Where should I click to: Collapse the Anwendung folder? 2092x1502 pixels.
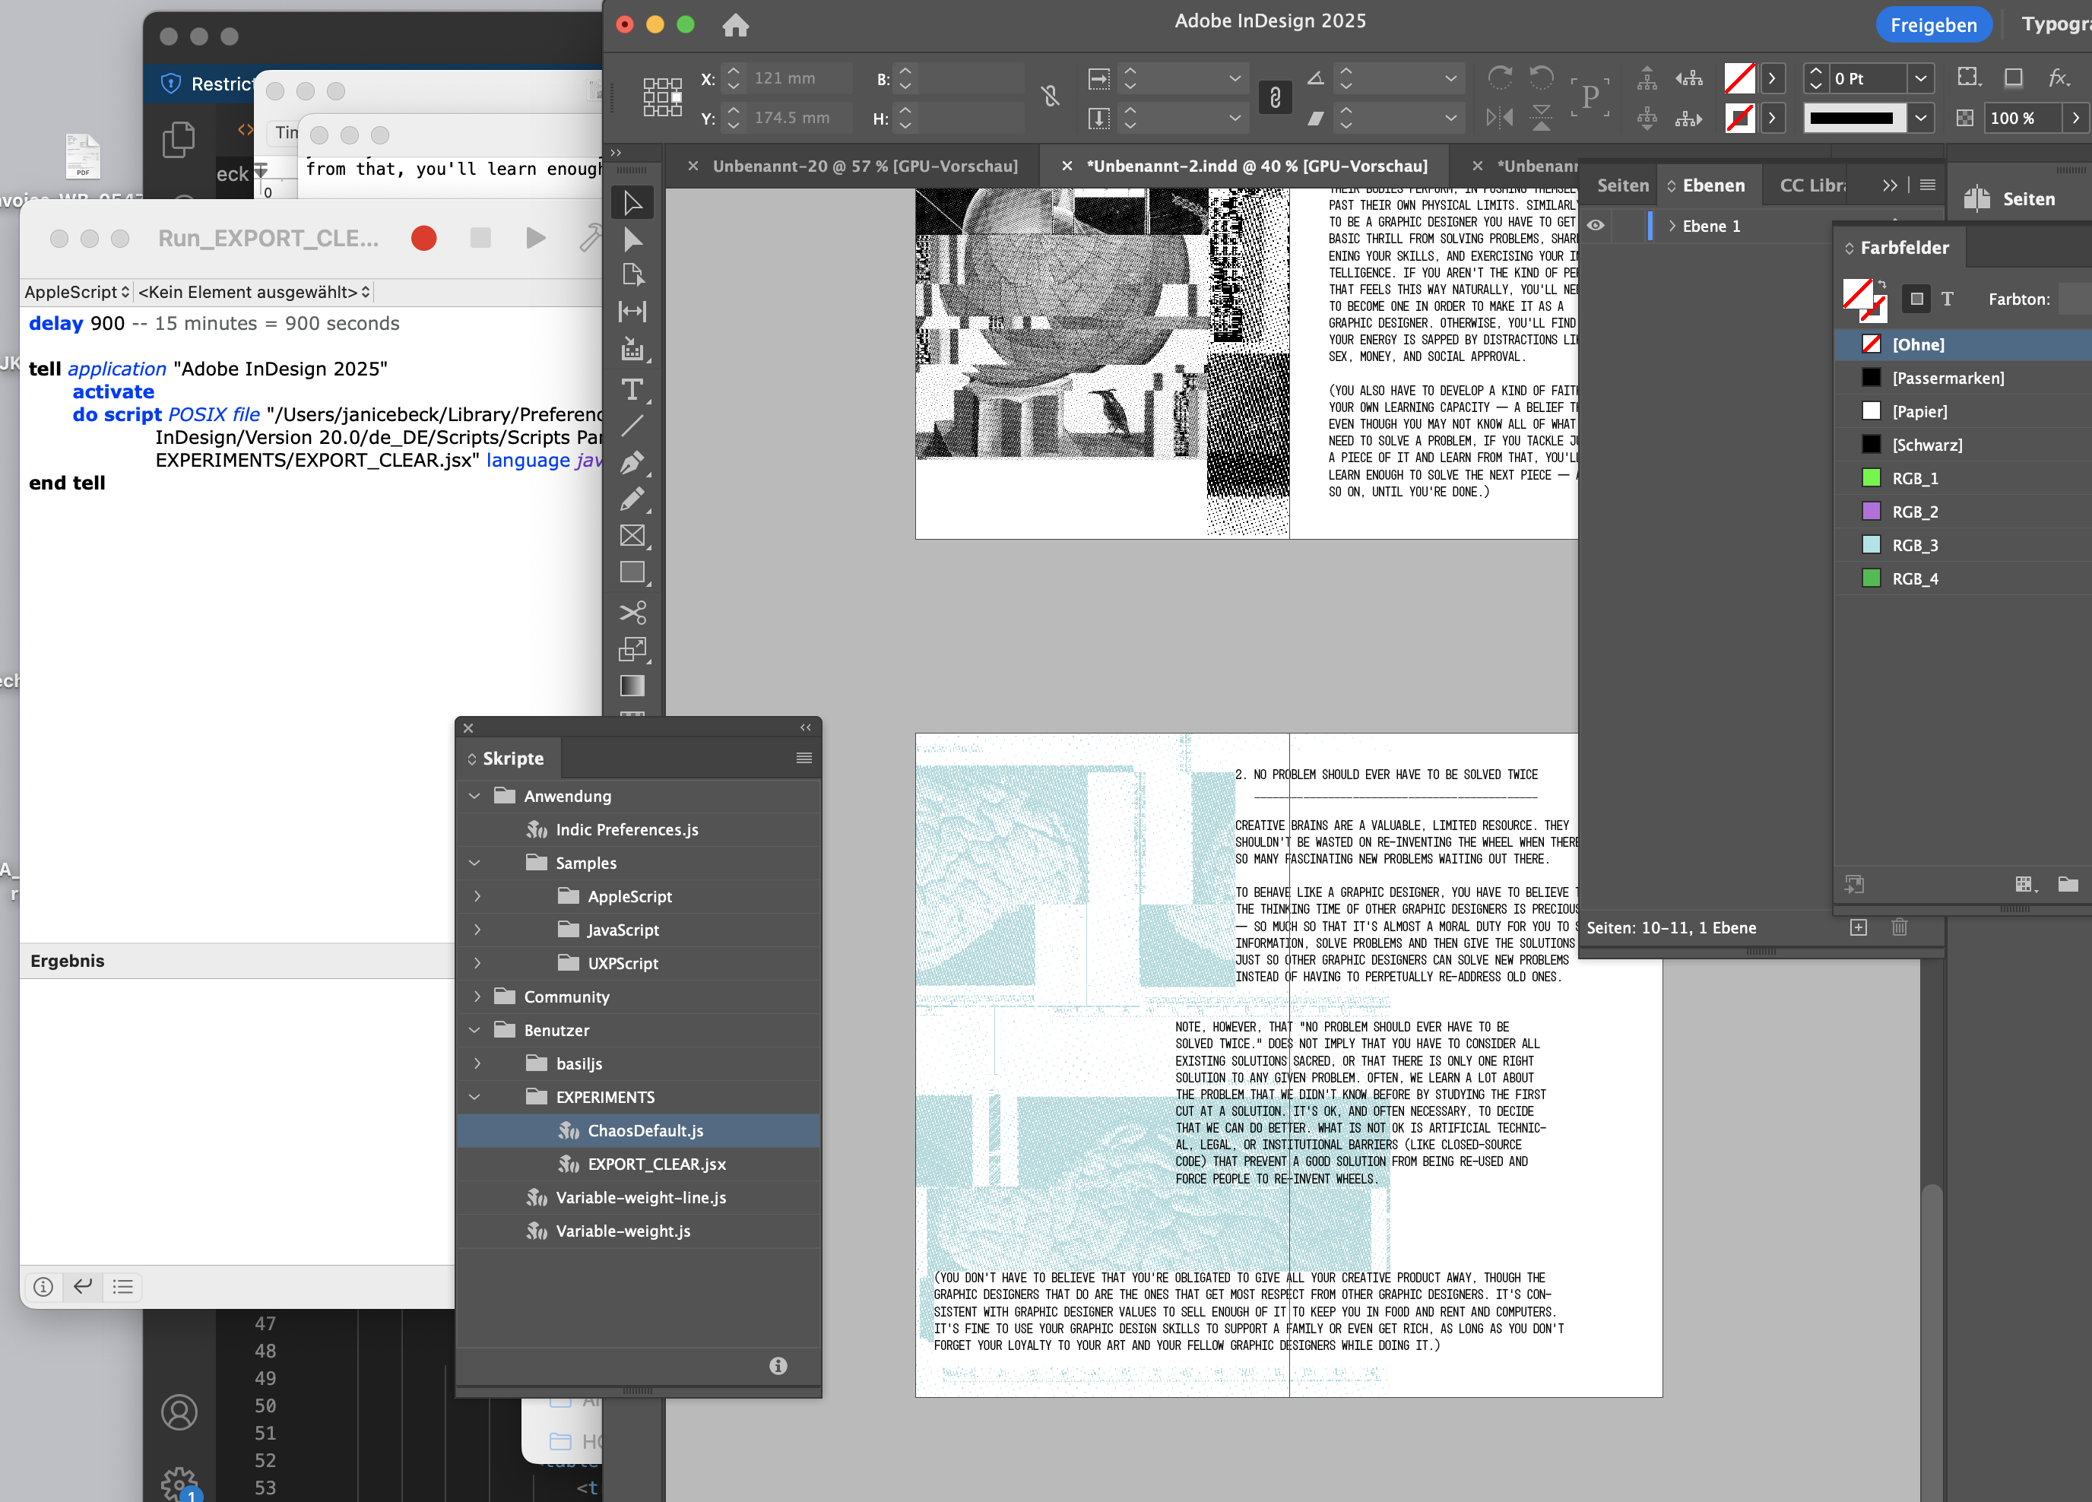(x=474, y=795)
